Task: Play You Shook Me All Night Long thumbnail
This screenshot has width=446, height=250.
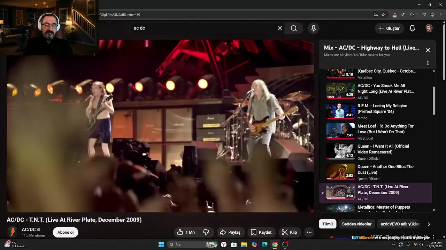Action: pyautogui.click(x=340, y=91)
